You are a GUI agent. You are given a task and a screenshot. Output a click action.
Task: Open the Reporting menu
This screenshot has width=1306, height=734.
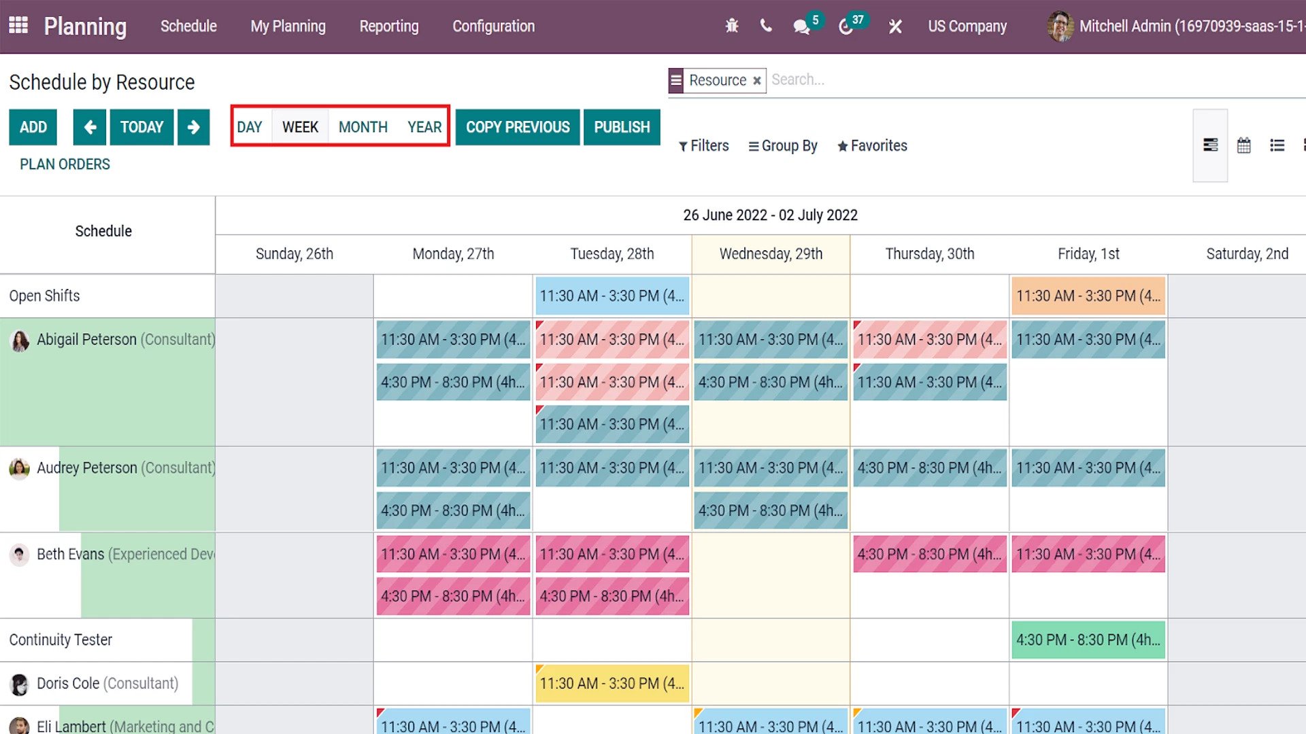389,27
